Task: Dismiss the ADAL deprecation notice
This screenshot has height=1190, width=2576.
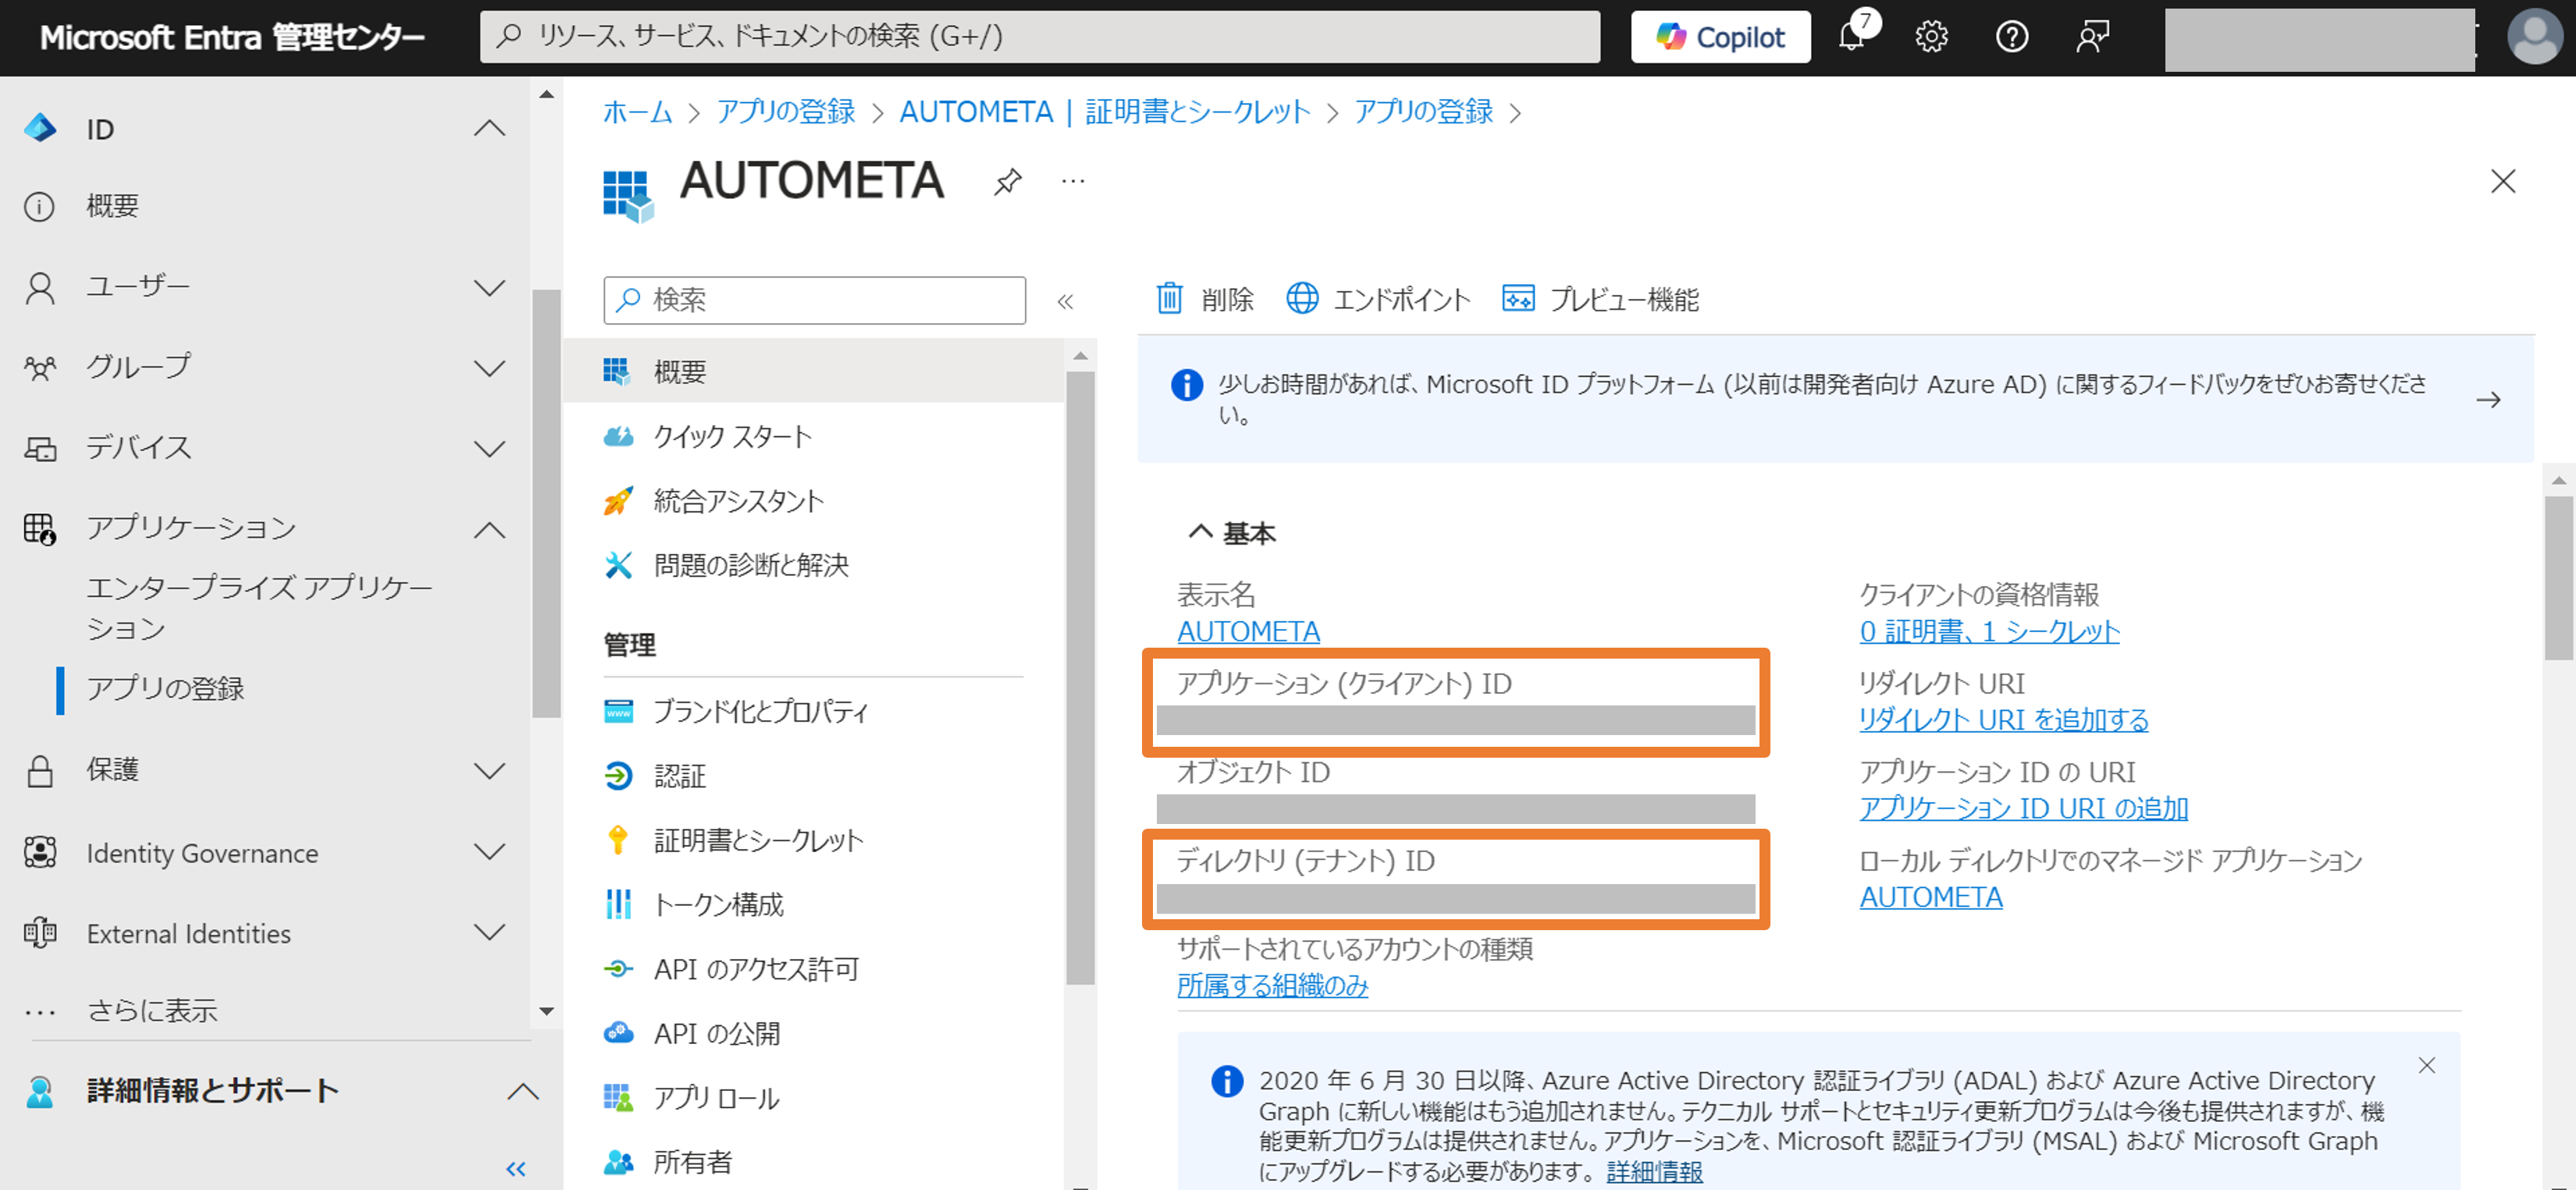Action: [x=2426, y=1065]
